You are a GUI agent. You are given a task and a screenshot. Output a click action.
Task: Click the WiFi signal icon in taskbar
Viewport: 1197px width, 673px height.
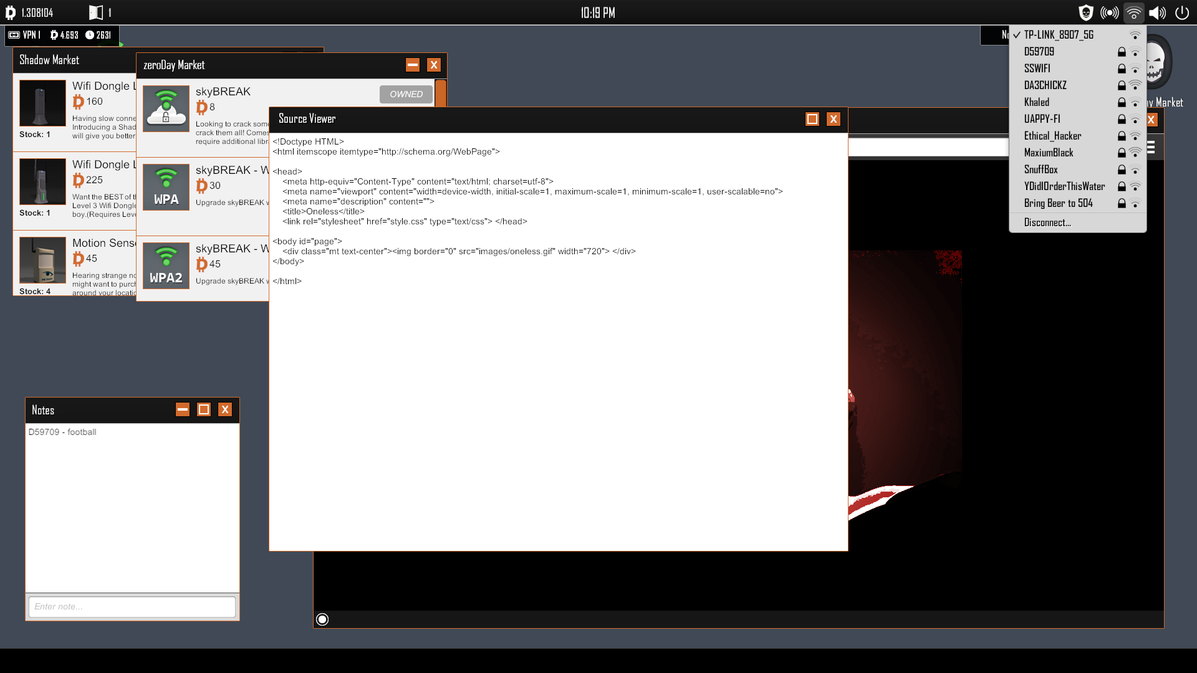pyautogui.click(x=1133, y=11)
